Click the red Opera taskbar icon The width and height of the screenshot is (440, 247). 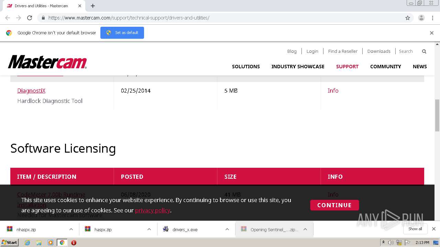coord(74,243)
